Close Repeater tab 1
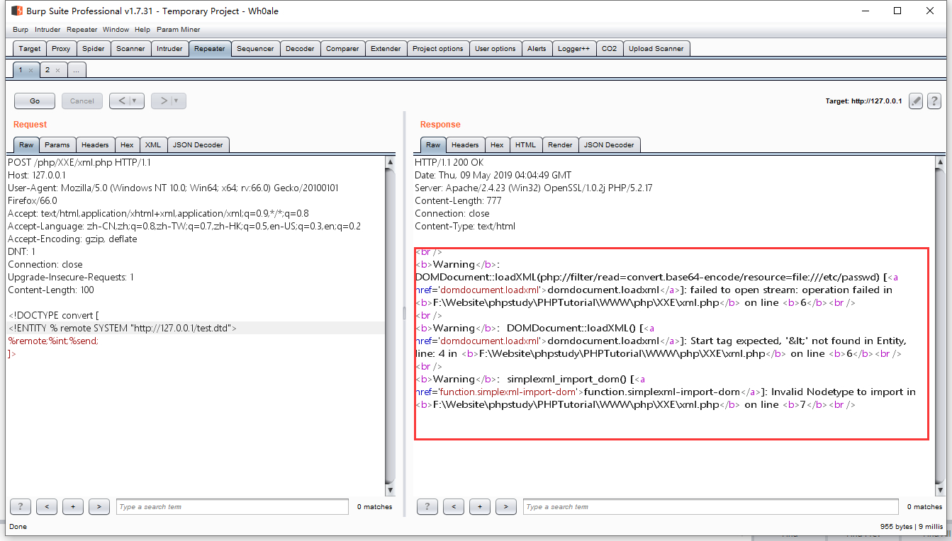Screen dimensions: 952x541 point(30,70)
